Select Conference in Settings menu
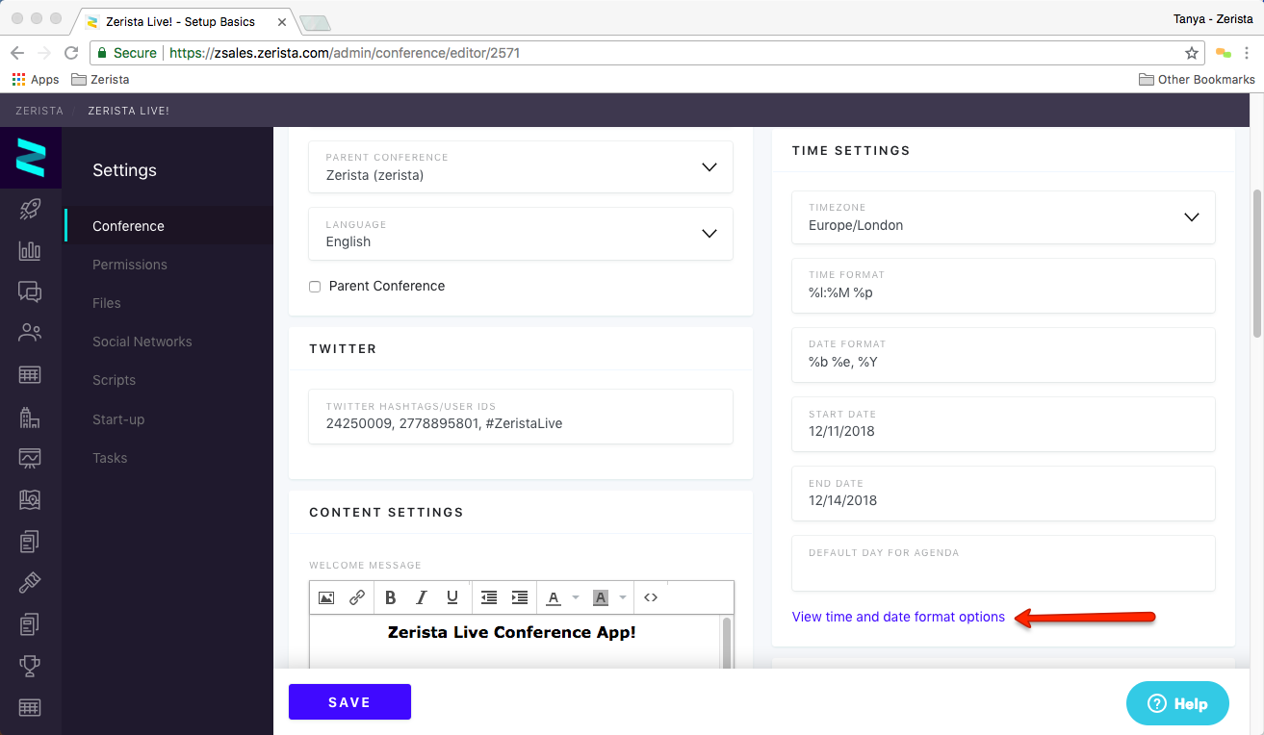 pyautogui.click(x=128, y=226)
